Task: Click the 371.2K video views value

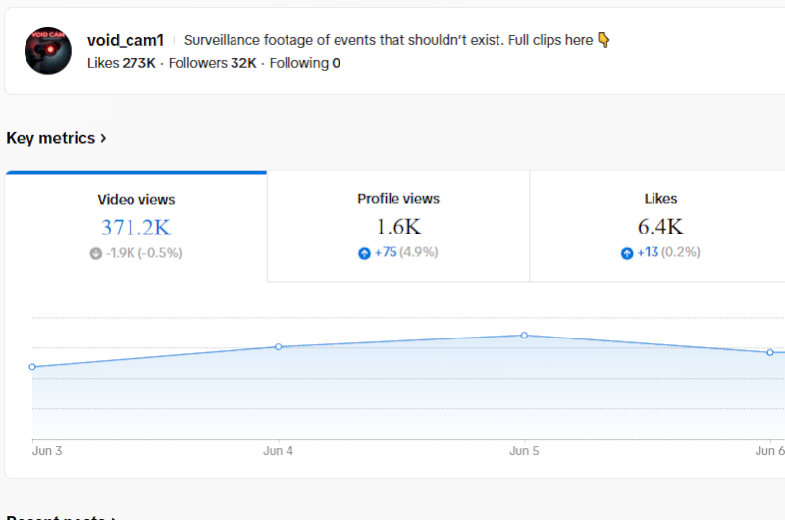Action: click(135, 228)
